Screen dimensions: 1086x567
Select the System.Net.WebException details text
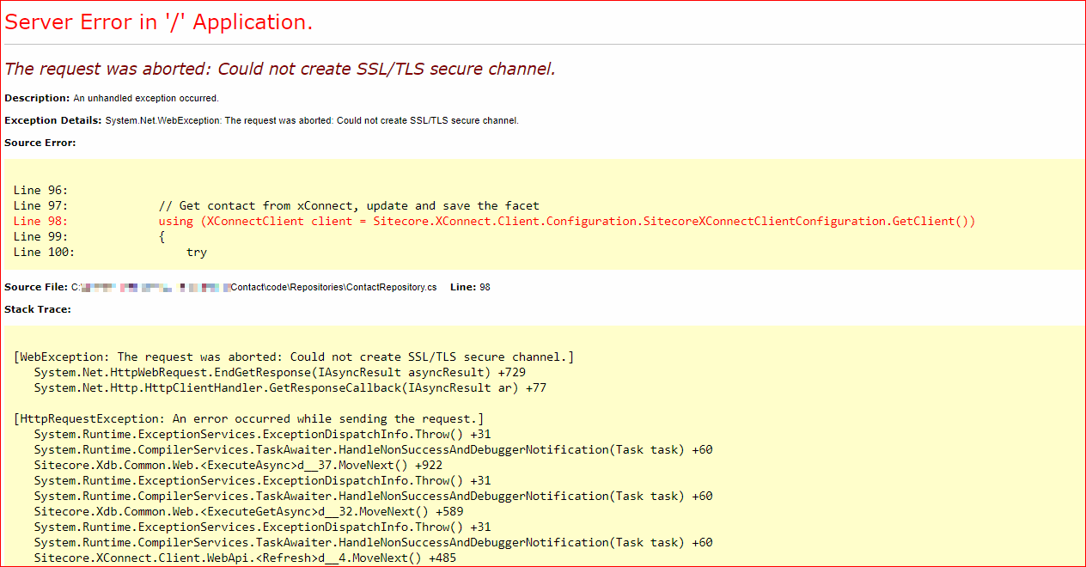312,120
